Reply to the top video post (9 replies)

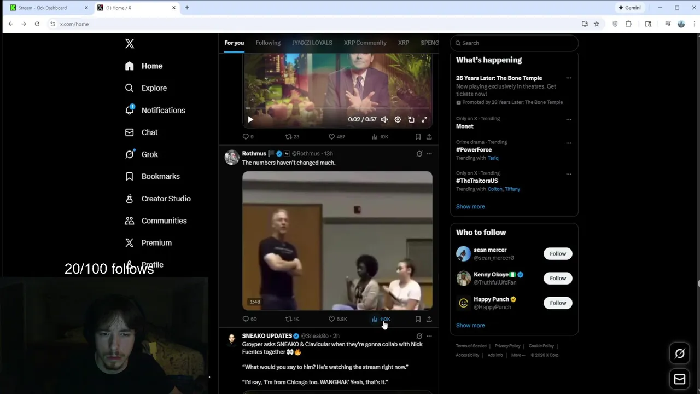coord(248,137)
